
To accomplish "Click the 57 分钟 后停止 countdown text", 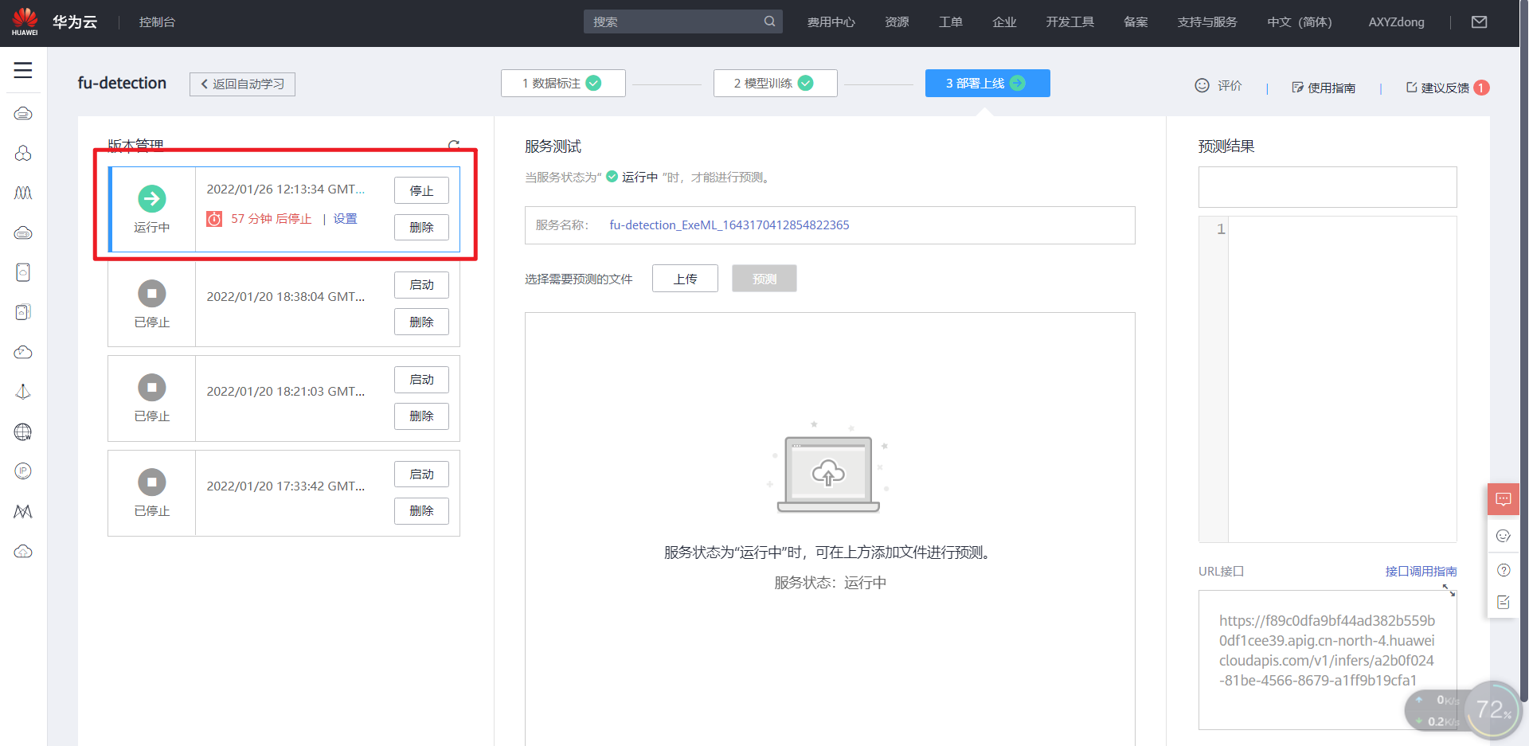I will click(272, 219).
